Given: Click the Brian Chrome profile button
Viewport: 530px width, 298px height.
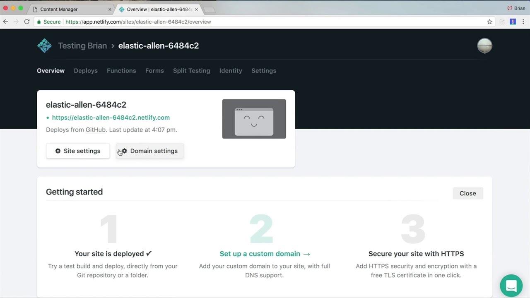Looking at the screenshot, I should coord(516,8).
